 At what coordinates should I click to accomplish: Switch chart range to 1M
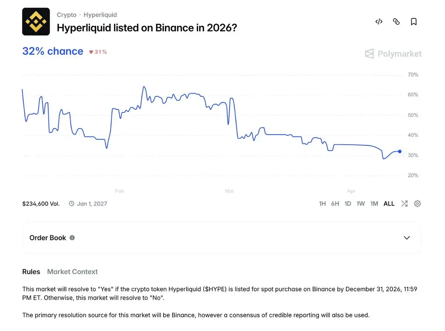(374, 203)
